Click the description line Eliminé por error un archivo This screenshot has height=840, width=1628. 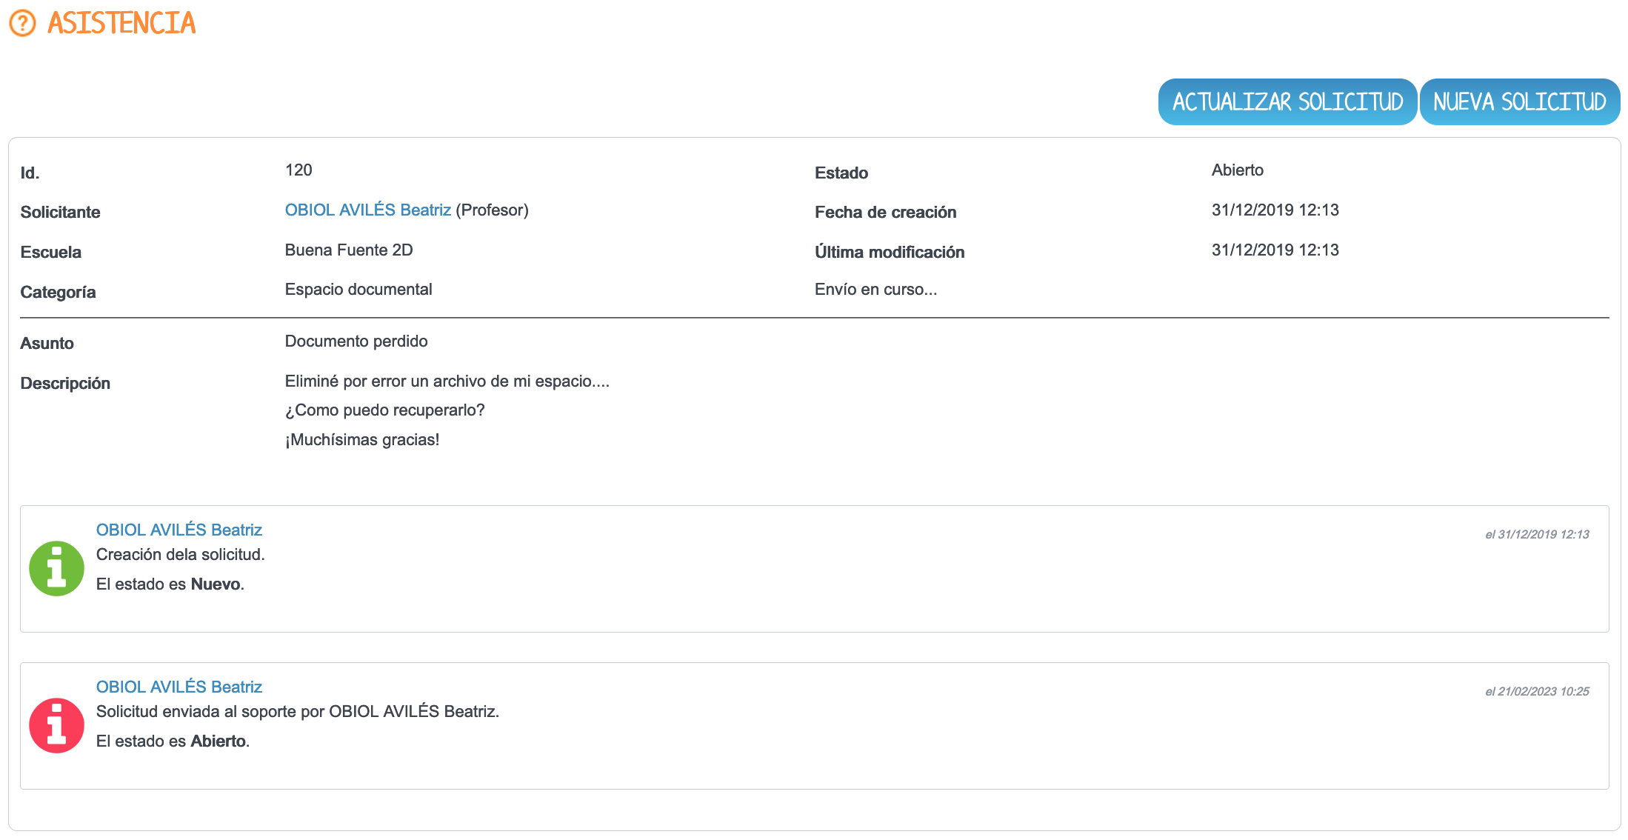tap(447, 381)
